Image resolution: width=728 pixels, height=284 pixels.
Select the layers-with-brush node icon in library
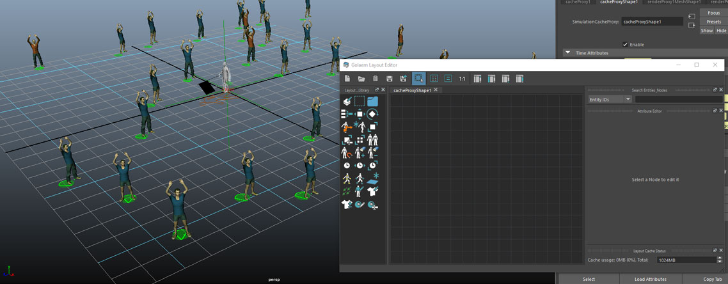click(x=347, y=101)
